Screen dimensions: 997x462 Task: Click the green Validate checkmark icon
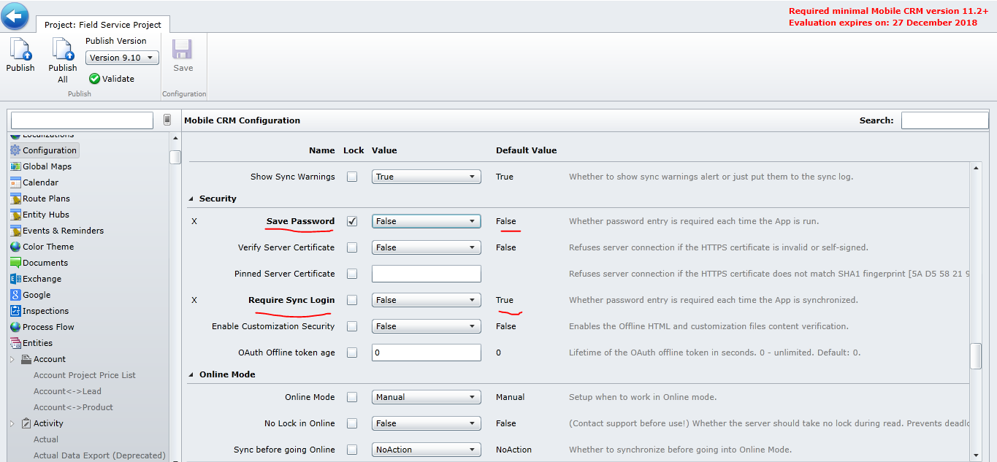pos(94,79)
